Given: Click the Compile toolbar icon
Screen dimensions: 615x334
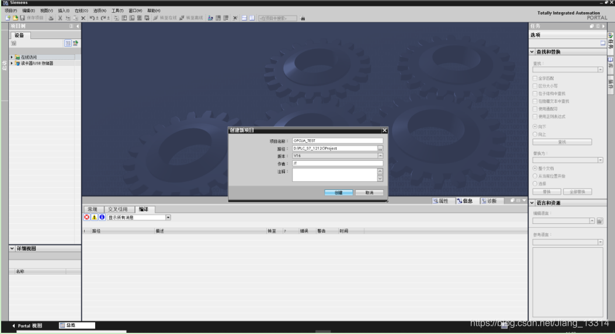Looking at the screenshot, I should pyautogui.click(x=116, y=18).
